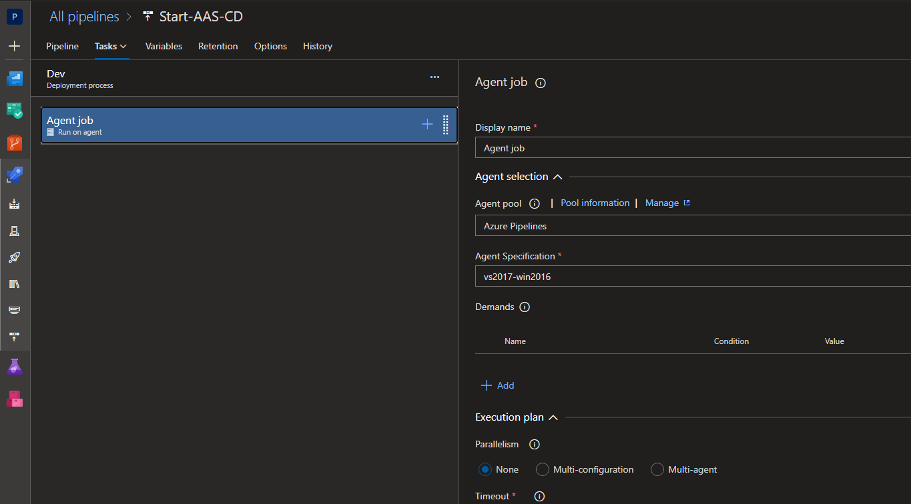Show Agent pool info tooltip
Image resolution: width=911 pixels, height=504 pixels.
click(534, 203)
